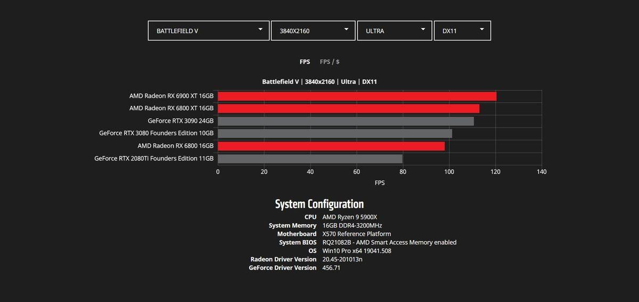This screenshot has height=302, width=639.
Task: Click the 'System Configuration' heading
Action: [319, 204]
